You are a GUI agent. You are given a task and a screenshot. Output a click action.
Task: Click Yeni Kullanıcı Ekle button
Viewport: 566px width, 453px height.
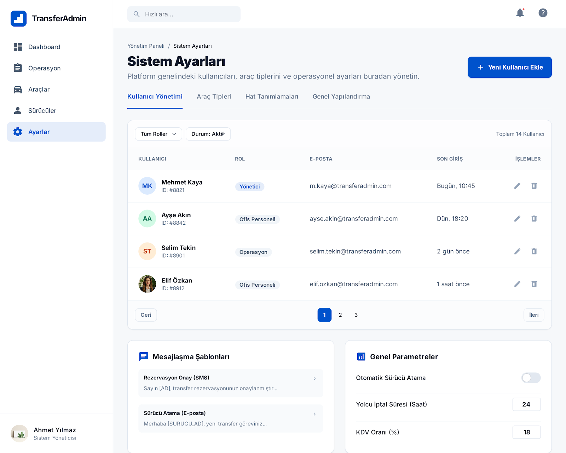(509, 67)
